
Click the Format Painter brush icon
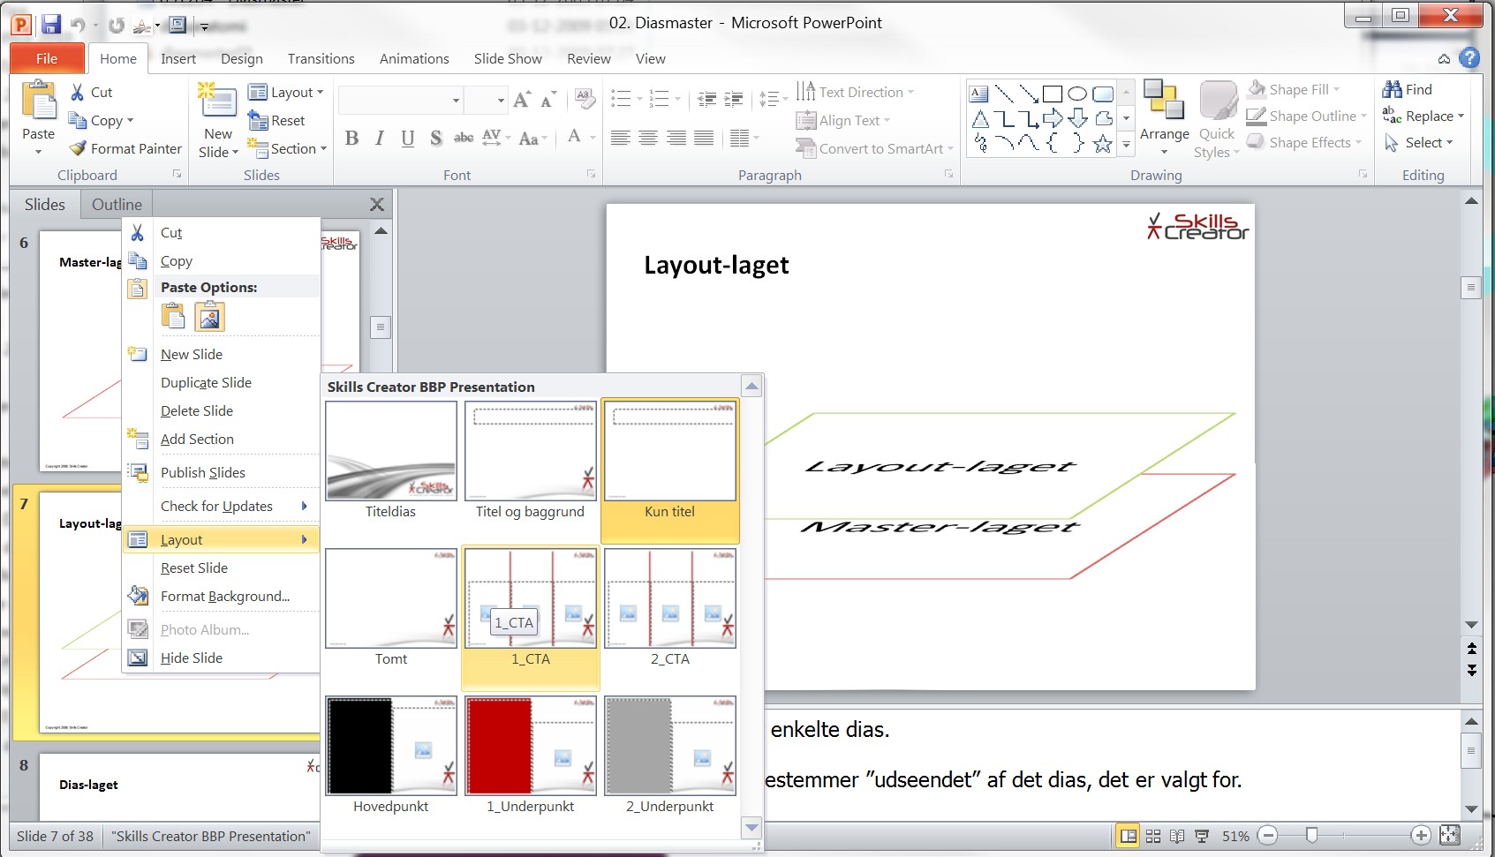pos(78,148)
